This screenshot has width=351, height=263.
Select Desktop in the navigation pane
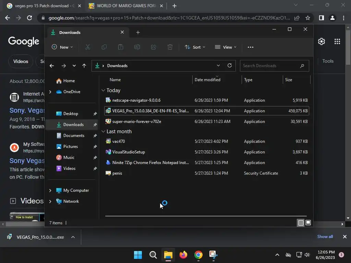[x=71, y=114]
